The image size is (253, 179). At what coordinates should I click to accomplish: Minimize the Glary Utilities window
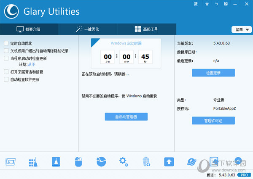[235, 4]
